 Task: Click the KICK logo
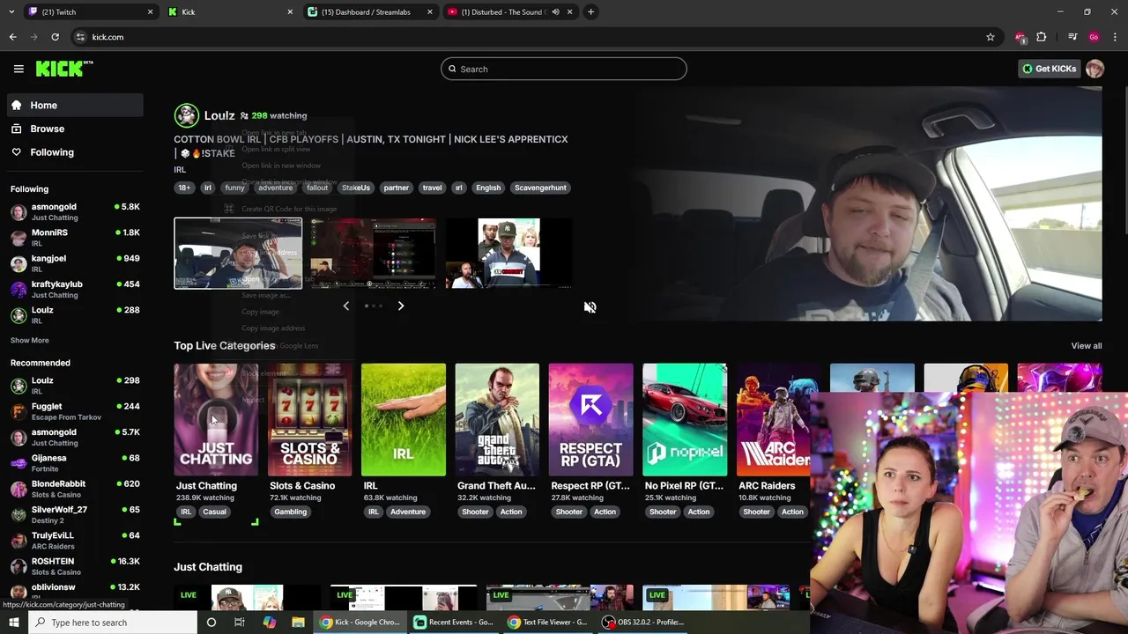[x=63, y=69]
